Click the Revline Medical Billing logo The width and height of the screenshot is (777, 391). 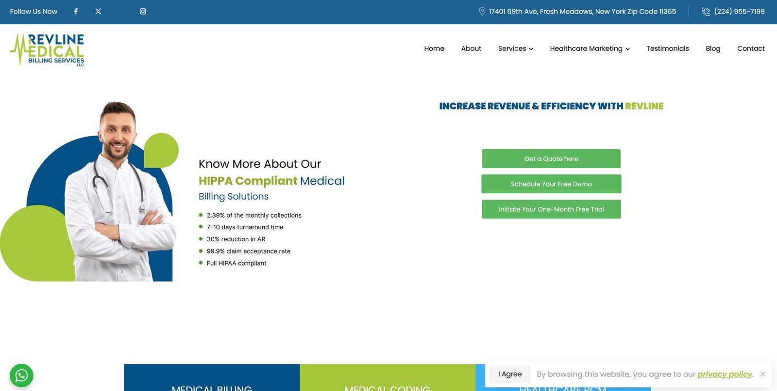point(48,49)
